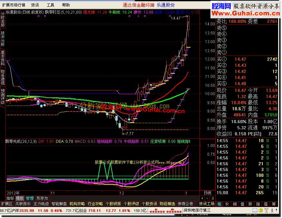This screenshot has width=282, height=218.
Task: Click the 日线 period selector
Action: (208, 193)
